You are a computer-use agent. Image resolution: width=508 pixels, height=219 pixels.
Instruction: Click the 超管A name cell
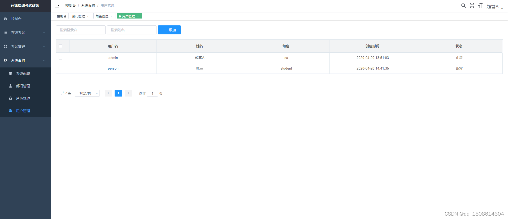200,58
